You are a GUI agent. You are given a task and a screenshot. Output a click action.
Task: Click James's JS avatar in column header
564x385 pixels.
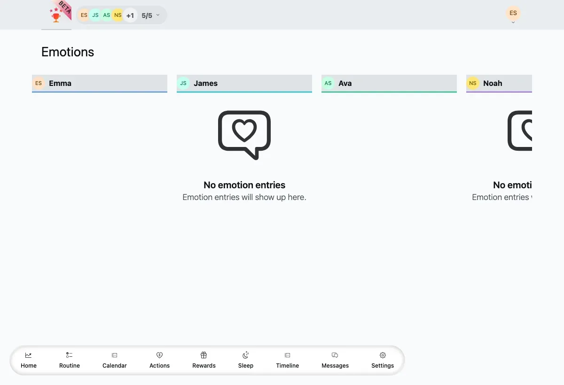coord(183,83)
